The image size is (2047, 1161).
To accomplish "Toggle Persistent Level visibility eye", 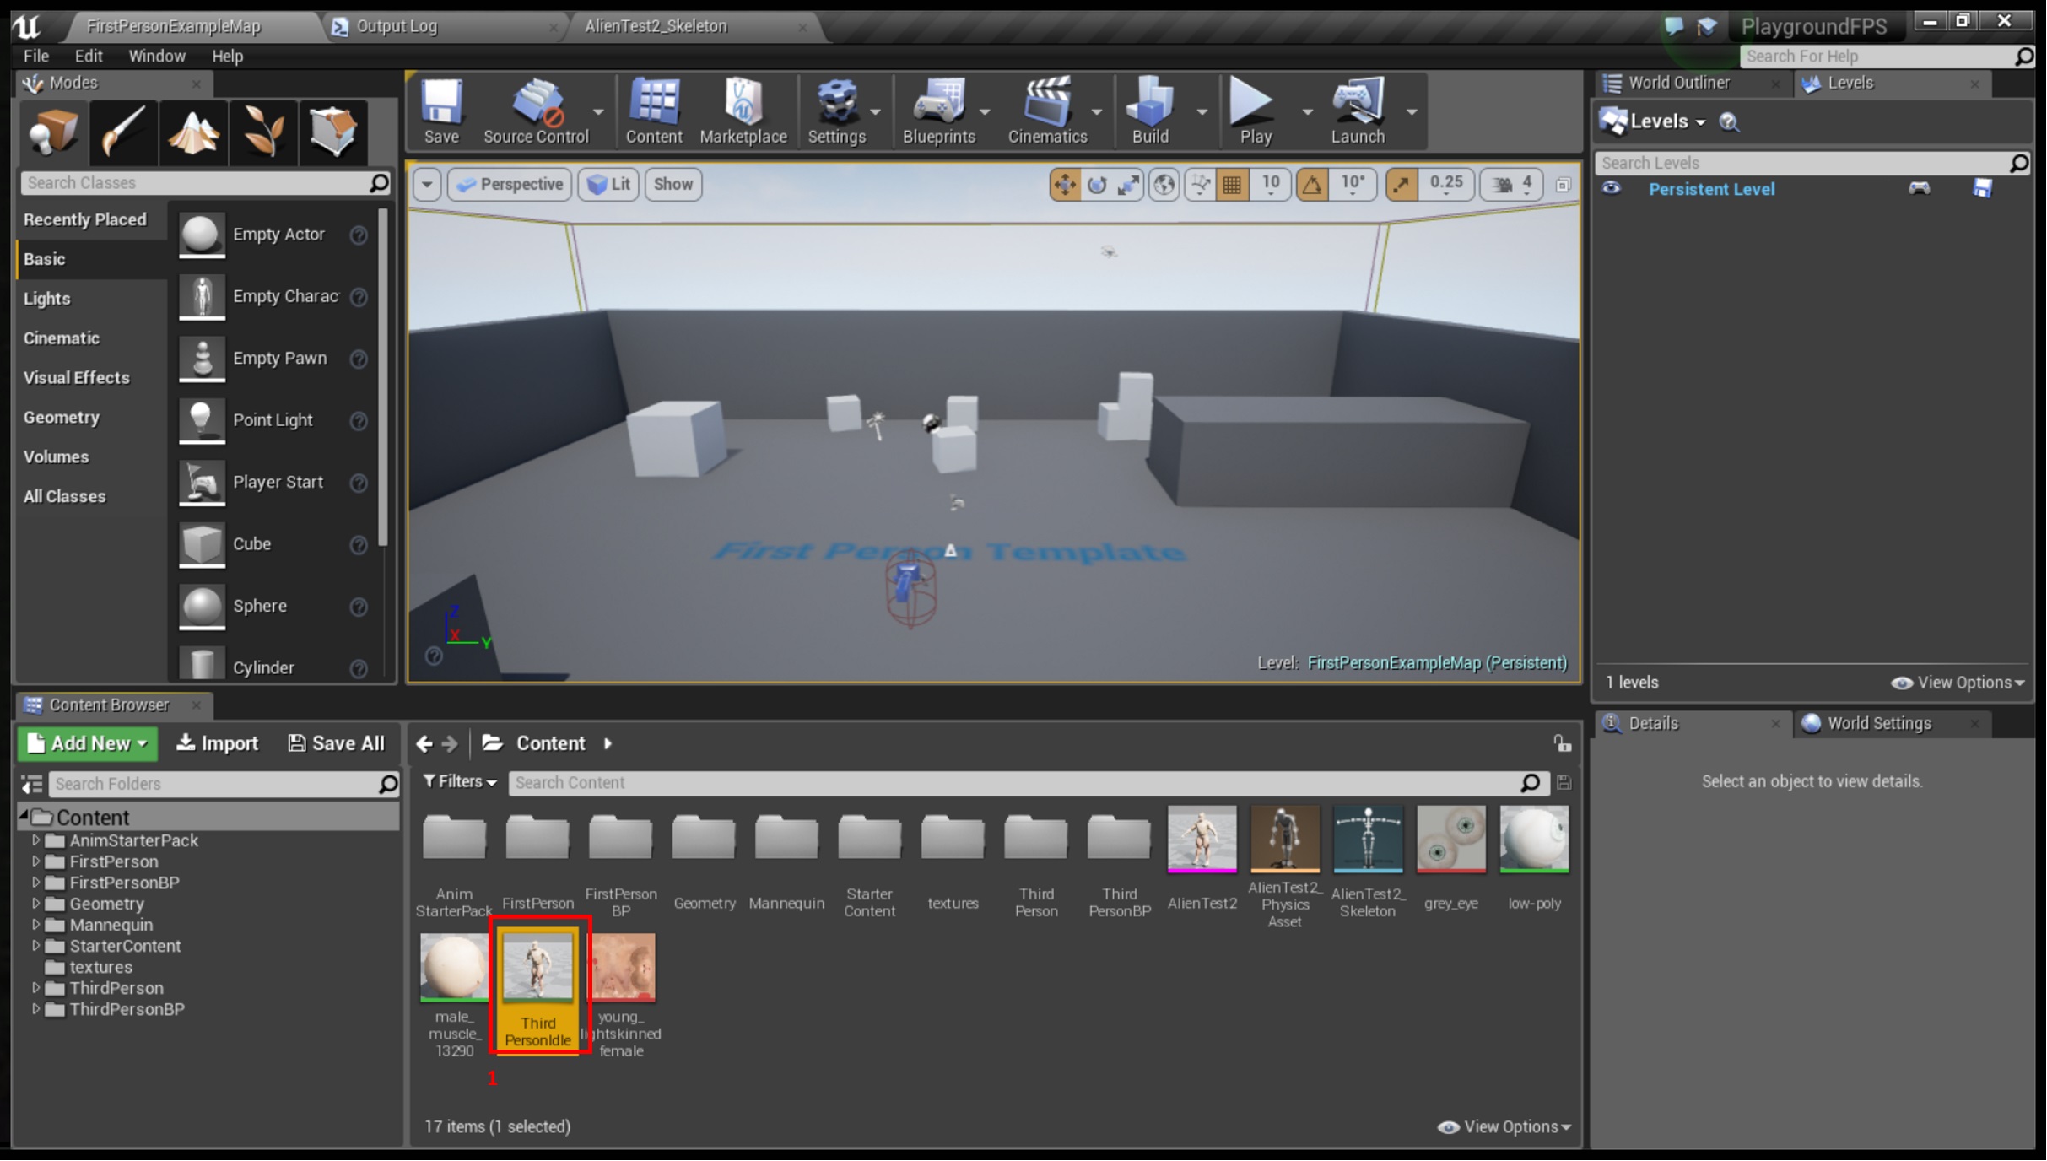I will (x=1611, y=188).
